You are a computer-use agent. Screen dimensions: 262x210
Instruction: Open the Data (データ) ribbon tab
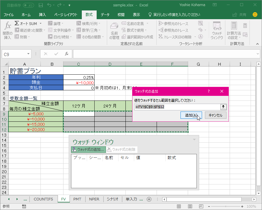pos(105,15)
